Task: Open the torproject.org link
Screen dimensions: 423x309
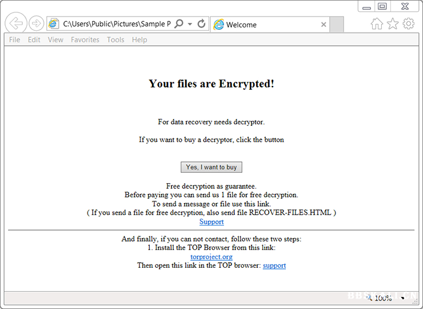Action: click(x=212, y=256)
